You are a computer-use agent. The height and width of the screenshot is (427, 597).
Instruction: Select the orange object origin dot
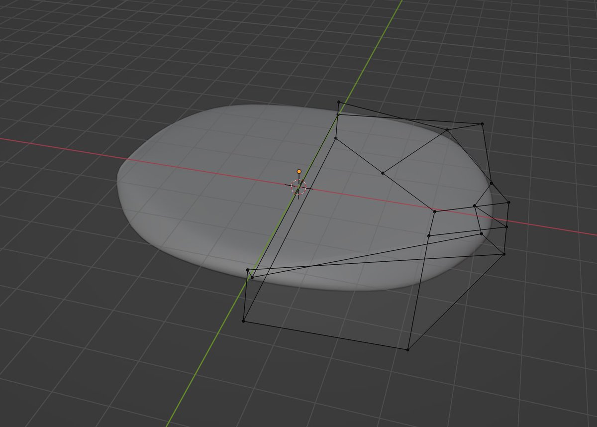point(299,172)
